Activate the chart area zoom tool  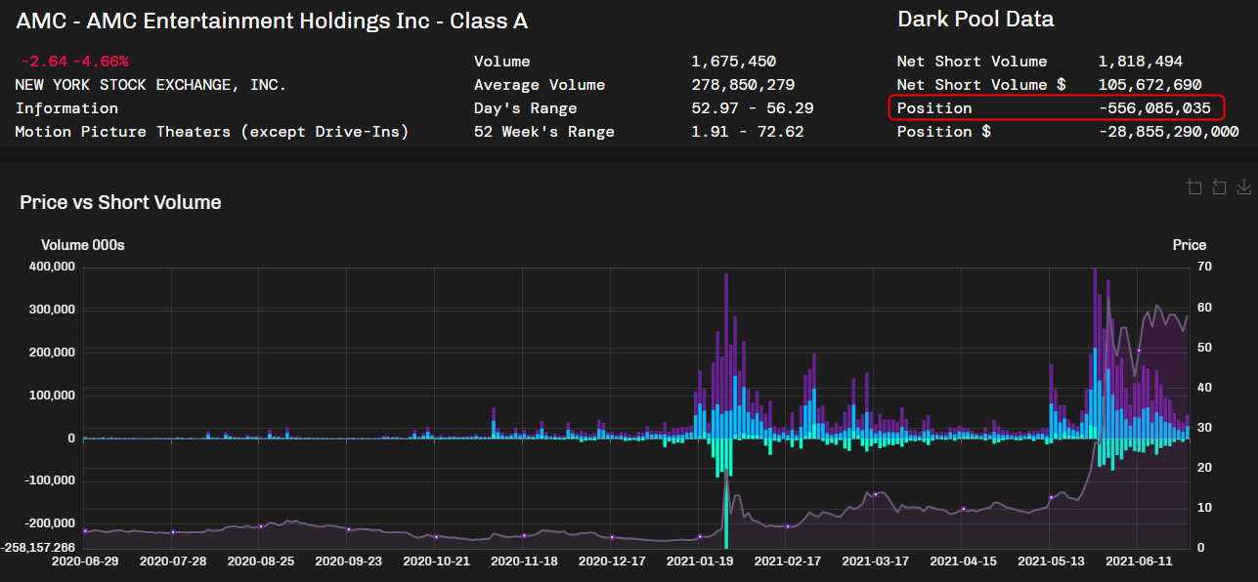[x=1193, y=187]
